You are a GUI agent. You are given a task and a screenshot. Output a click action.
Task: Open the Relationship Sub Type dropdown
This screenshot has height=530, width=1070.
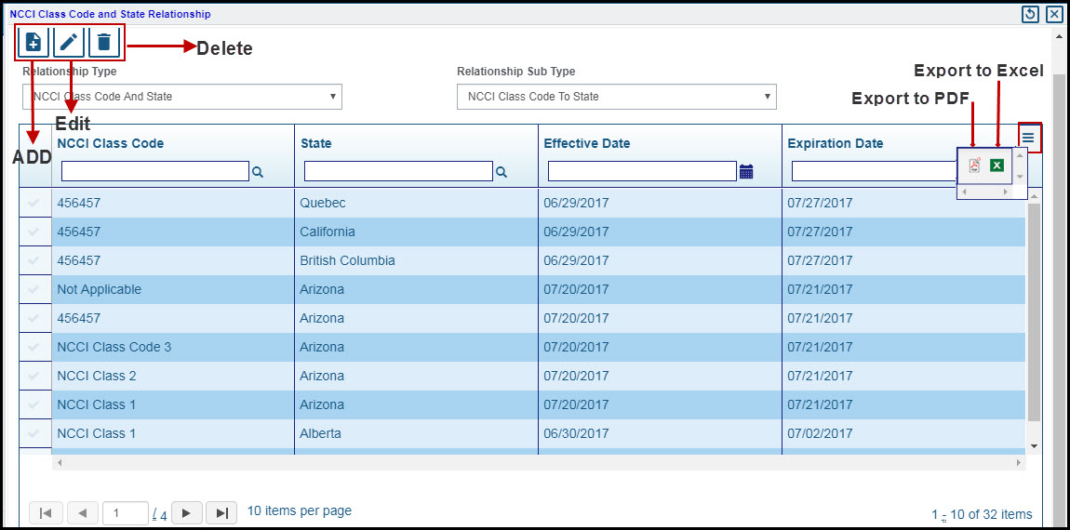[616, 97]
